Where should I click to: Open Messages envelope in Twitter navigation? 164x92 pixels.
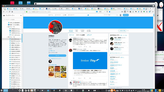(x=71, y=15)
